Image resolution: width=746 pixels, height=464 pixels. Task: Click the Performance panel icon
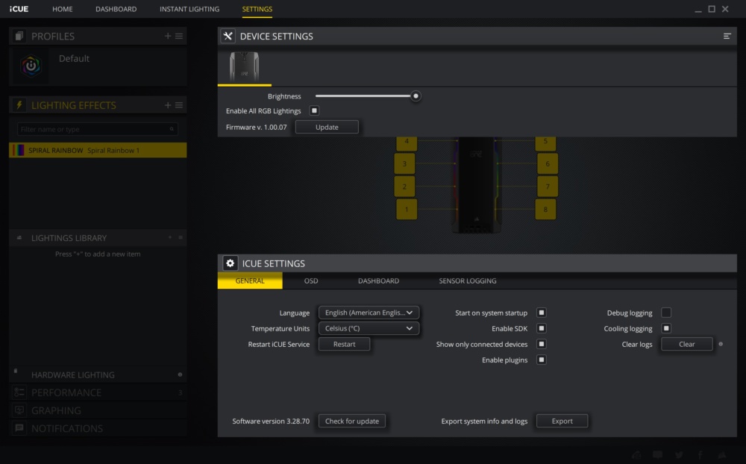click(x=19, y=392)
